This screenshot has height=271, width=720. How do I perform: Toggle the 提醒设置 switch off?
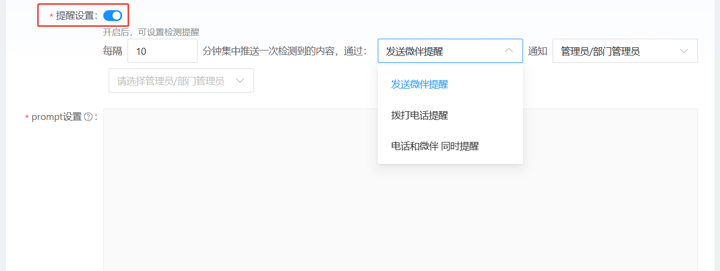(112, 16)
